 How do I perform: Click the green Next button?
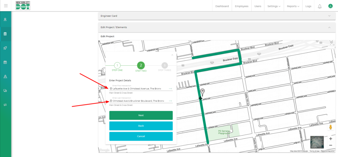point(141,115)
